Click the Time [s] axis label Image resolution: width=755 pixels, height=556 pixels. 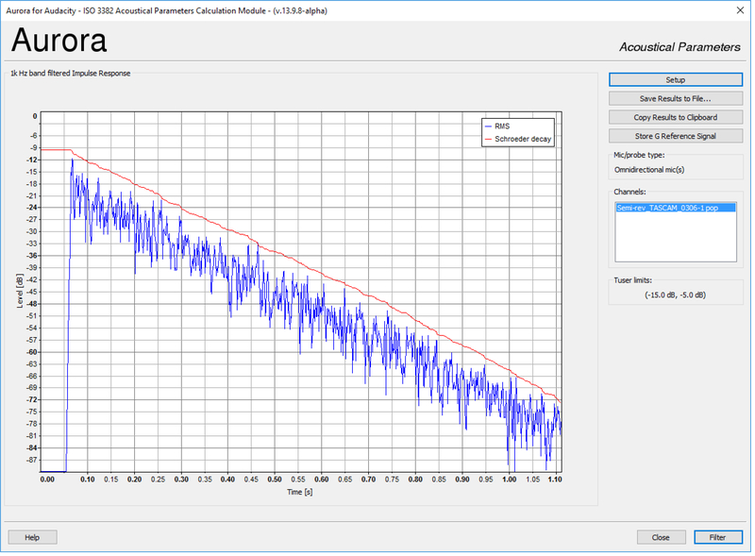coord(299,492)
